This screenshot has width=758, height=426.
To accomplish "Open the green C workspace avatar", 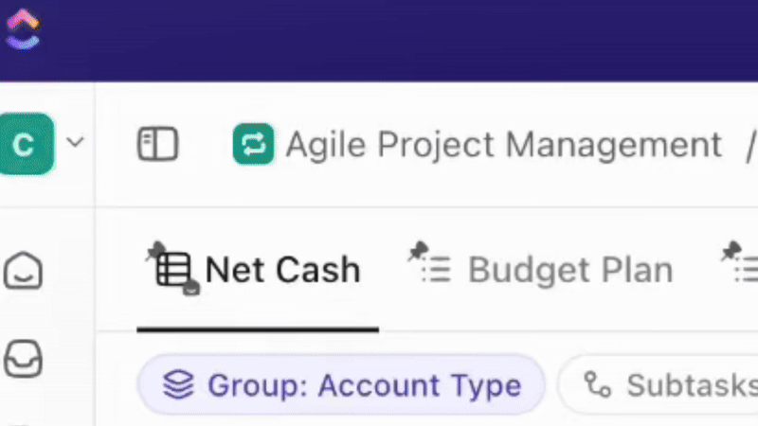I will (x=27, y=144).
